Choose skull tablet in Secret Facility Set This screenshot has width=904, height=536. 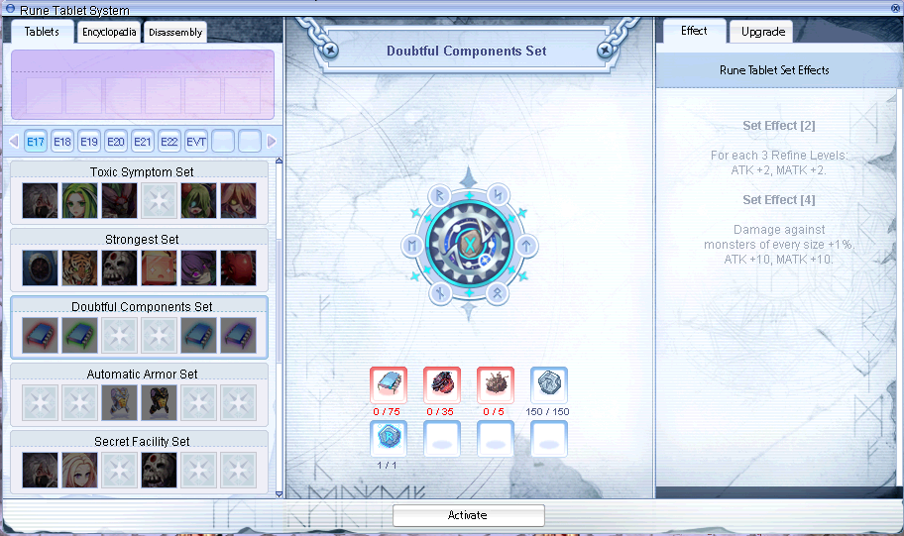pyautogui.click(x=159, y=470)
